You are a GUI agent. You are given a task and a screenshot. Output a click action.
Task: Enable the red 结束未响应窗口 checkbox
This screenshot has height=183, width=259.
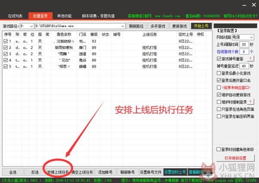pyautogui.click(x=219, y=87)
